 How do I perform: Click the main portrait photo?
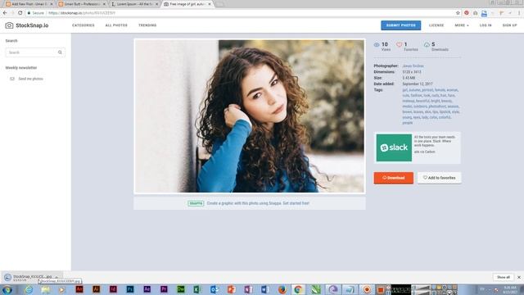pos(249,116)
